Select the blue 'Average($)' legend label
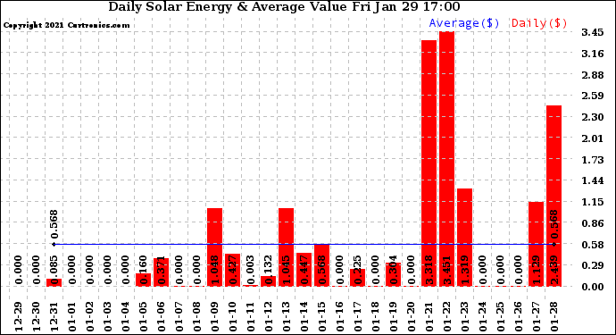This screenshot has height=335, width=616. [464, 23]
